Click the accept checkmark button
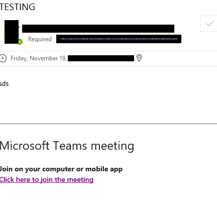The image size is (217, 208). [x=208, y=24]
